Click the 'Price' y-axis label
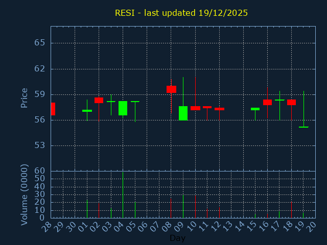This screenshot has width=327, height=245. coord(24,97)
